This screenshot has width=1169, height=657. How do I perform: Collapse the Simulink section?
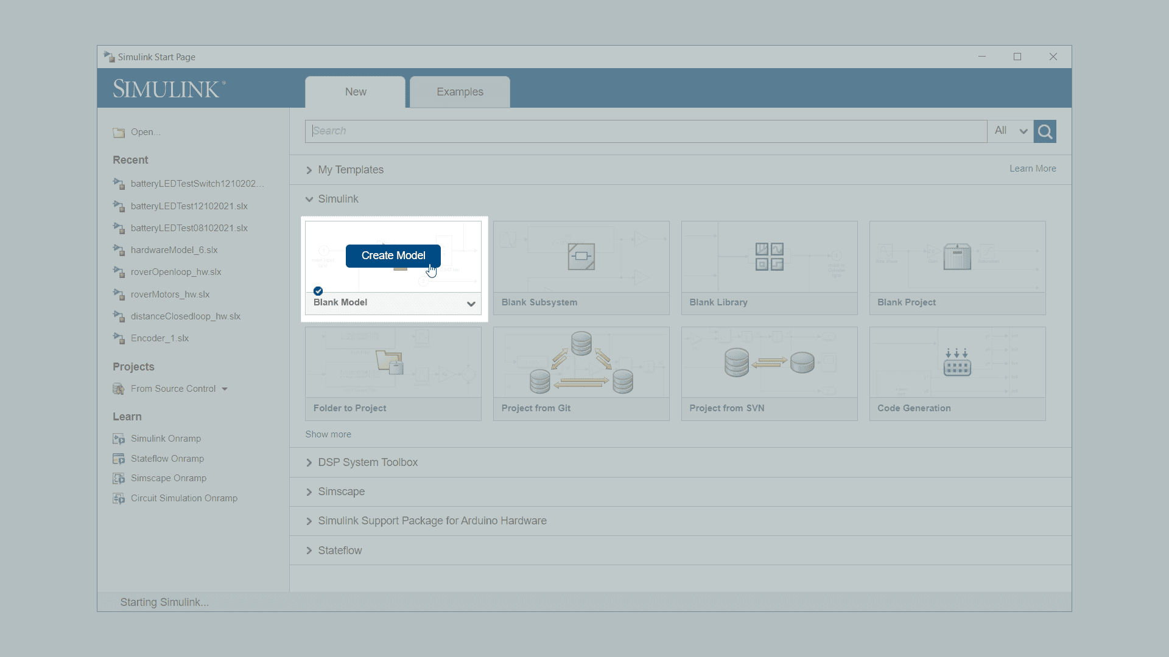tap(309, 199)
